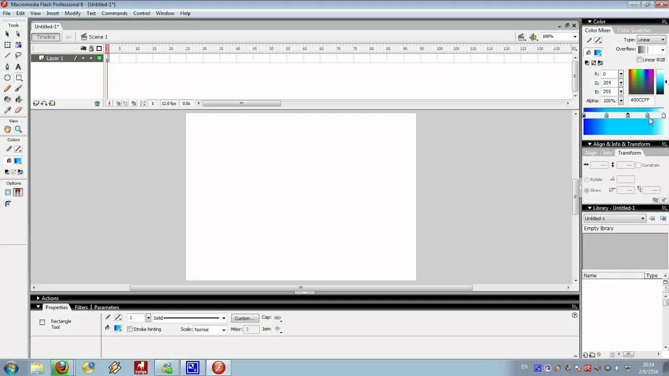
Task: Switch to the Align tab
Action: pyautogui.click(x=591, y=153)
